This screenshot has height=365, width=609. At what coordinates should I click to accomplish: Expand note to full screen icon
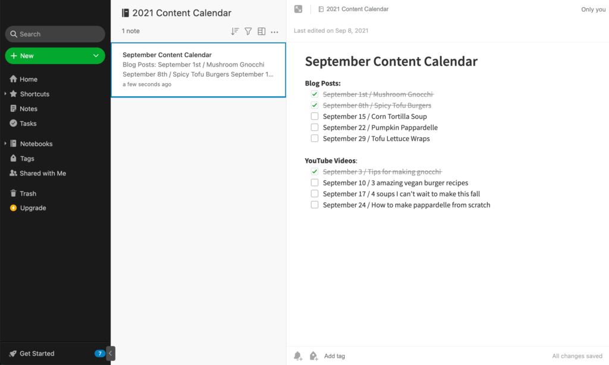click(298, 10)
